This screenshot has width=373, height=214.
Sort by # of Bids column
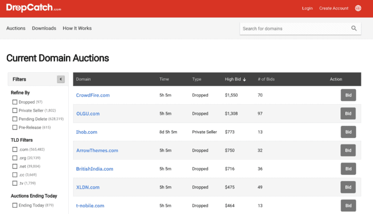(x=266, y=79)
